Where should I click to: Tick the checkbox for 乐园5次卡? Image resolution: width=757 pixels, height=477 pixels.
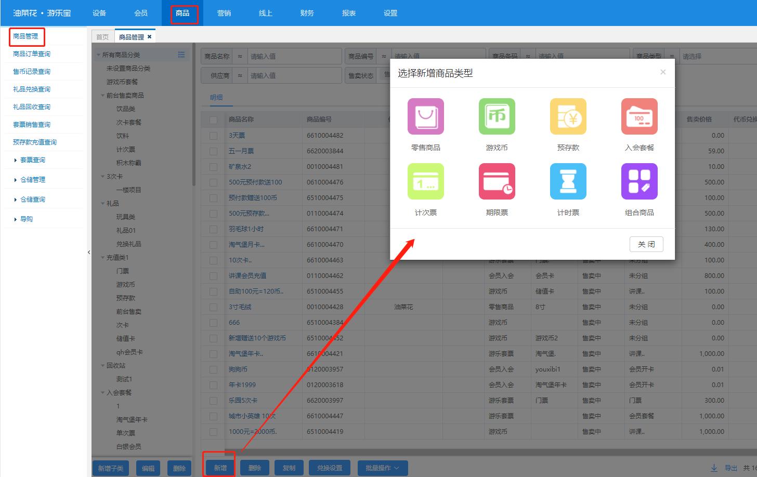[213, 401]
